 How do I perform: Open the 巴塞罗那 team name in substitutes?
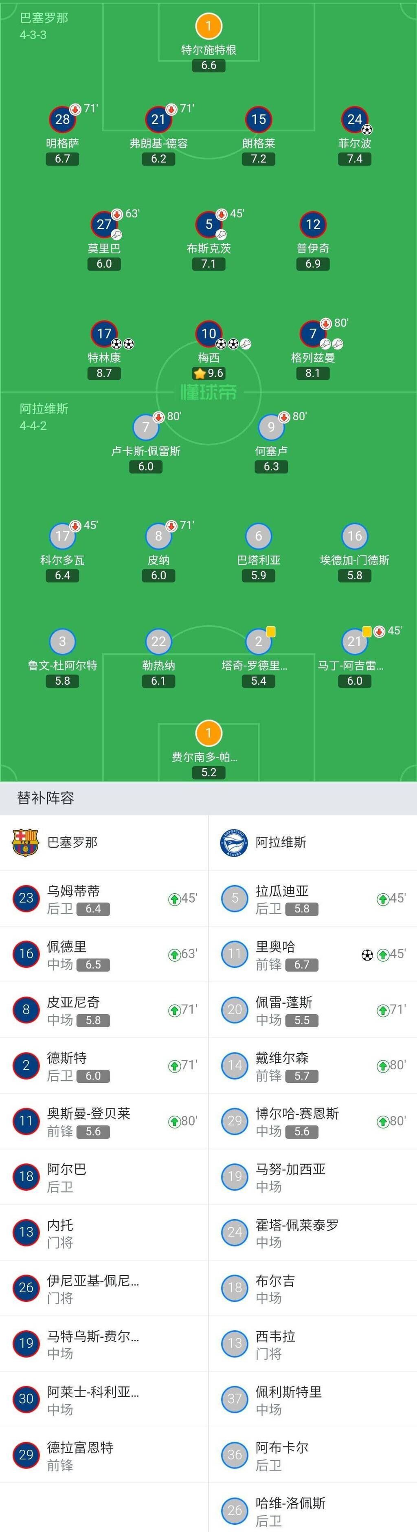72,843
